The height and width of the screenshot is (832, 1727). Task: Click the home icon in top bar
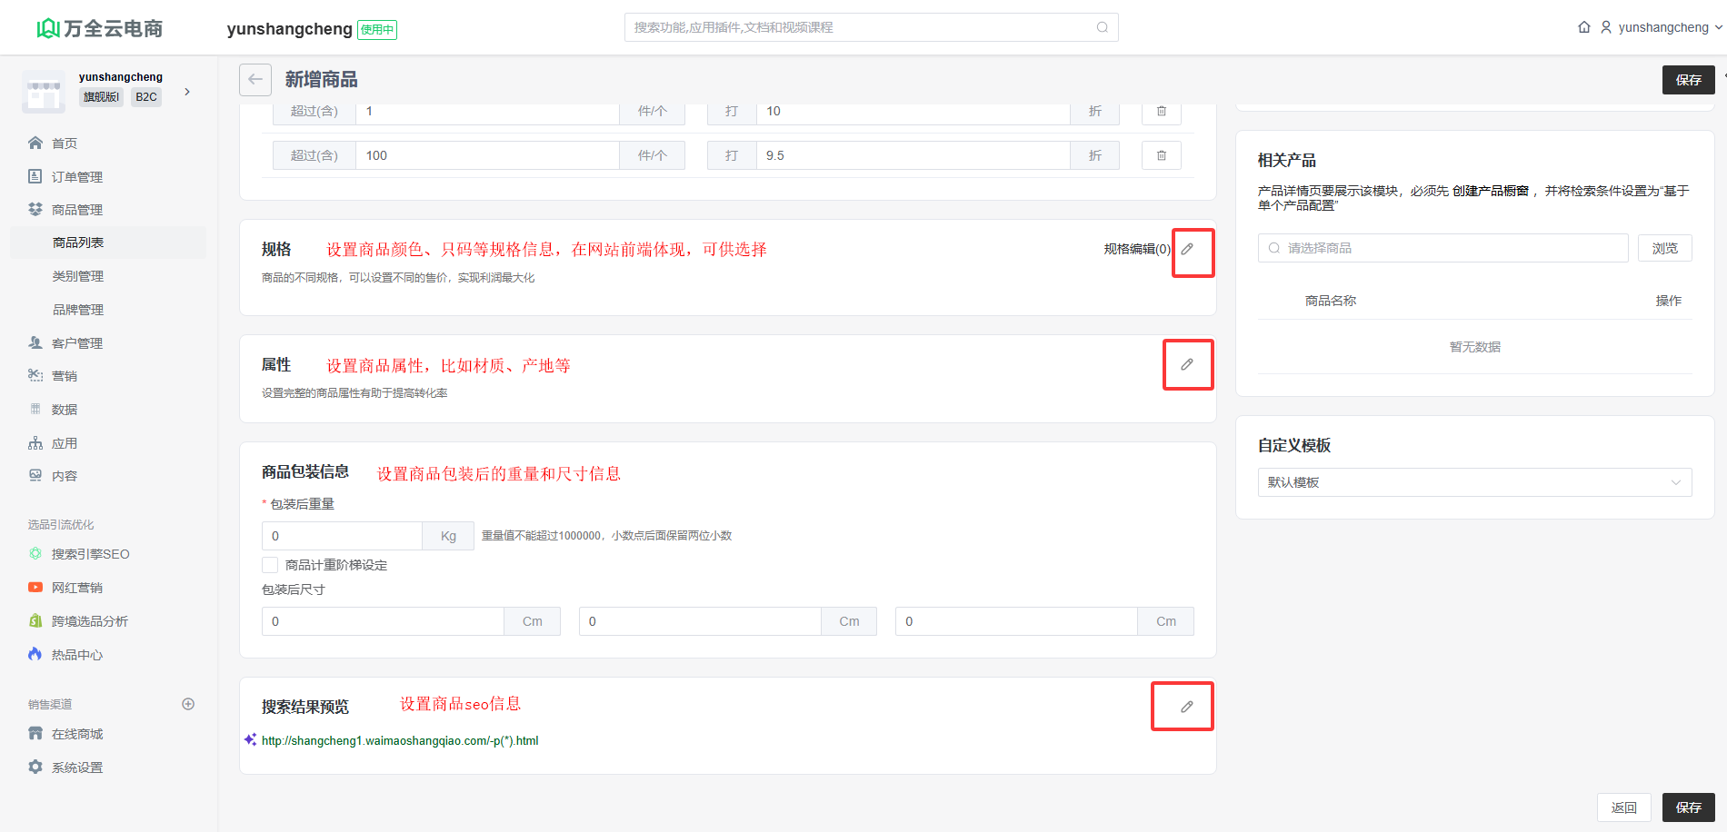tap(1584, 27)
